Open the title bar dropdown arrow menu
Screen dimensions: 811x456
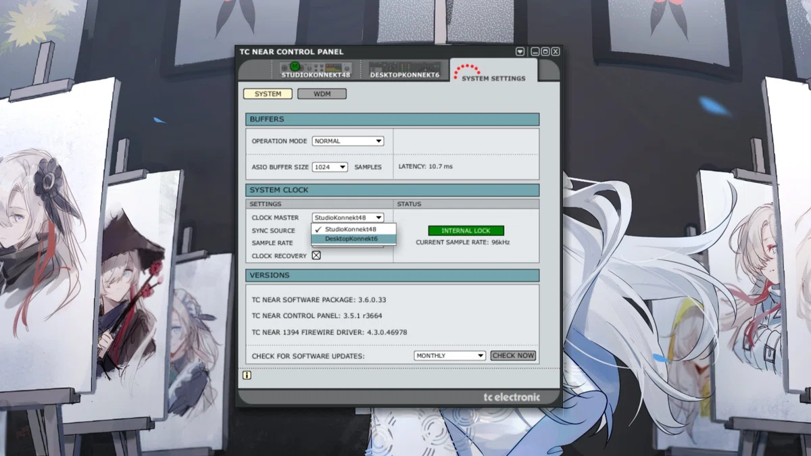click(x=520, y=51)
